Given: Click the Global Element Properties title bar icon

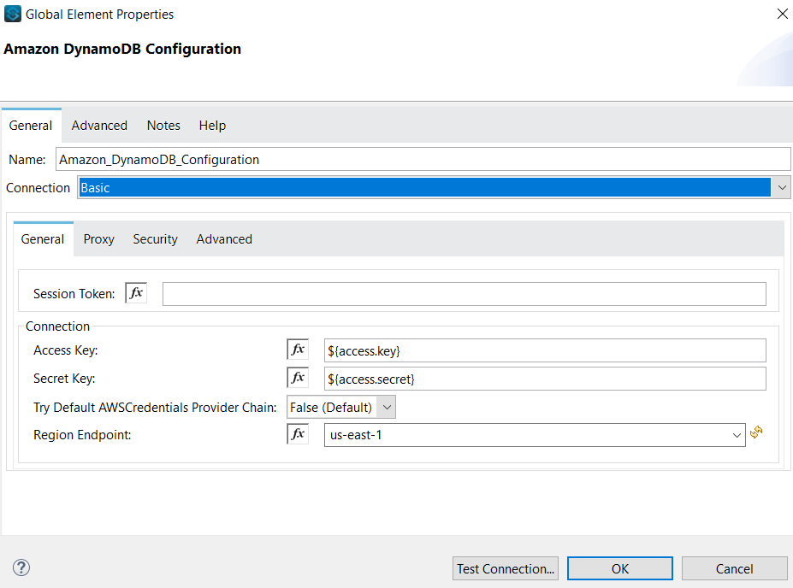Looking at the screenshot, I should [12, 14].
